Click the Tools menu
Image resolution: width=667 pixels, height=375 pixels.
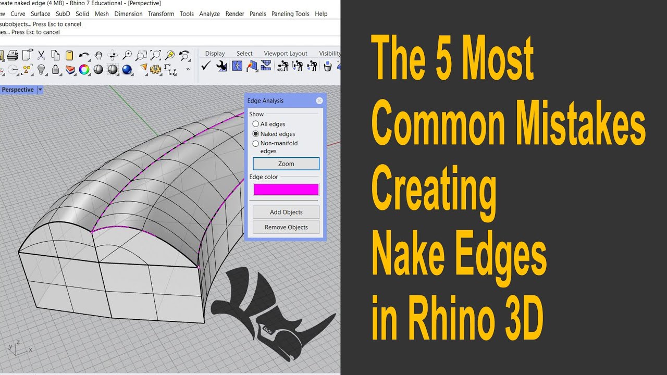pyautogui.click(x=187, y=14)
